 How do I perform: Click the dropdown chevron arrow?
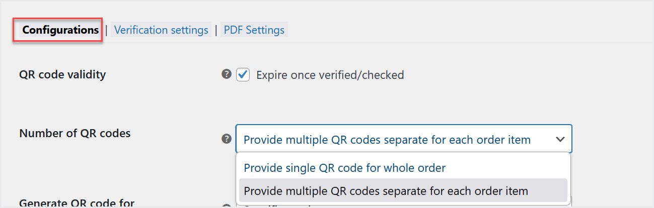(x=560, y=140)
